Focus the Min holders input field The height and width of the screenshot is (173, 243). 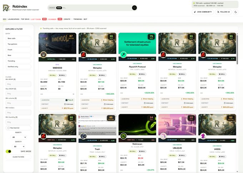pos(19,112)
